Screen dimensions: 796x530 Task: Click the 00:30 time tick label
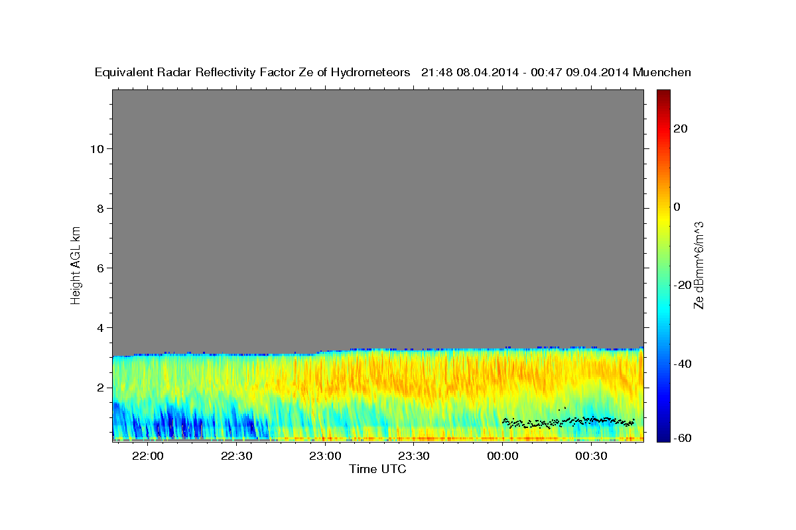pos(592,456)
